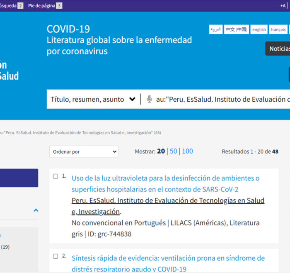Open 'Uso de la luz ultravioleta' result title

[x=166, y=184]
